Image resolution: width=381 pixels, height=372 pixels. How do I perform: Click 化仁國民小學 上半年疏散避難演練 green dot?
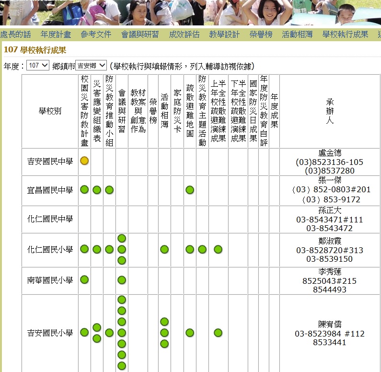click(218, 249)
